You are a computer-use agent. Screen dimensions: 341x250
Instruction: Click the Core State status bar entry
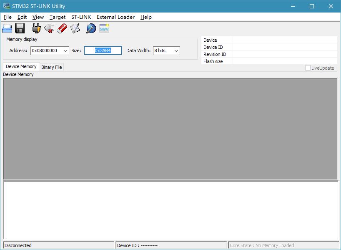283,245
